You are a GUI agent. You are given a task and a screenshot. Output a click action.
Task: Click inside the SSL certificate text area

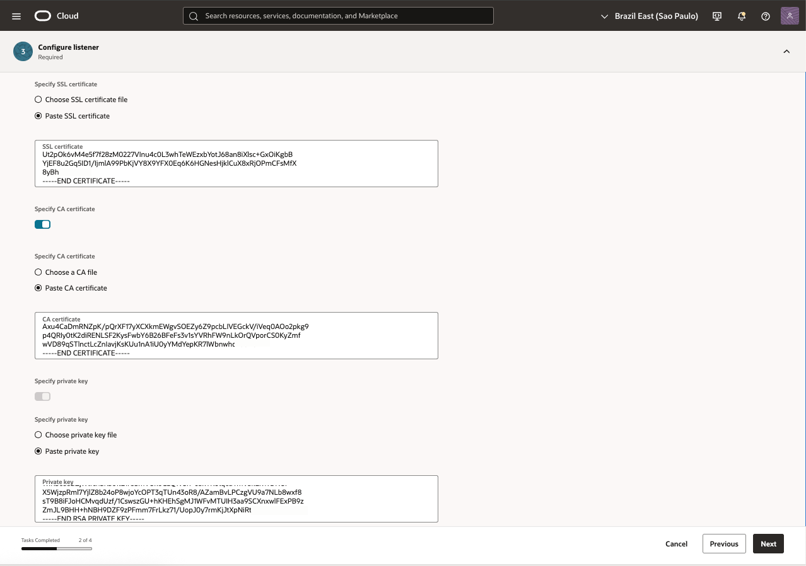[237, 163]
